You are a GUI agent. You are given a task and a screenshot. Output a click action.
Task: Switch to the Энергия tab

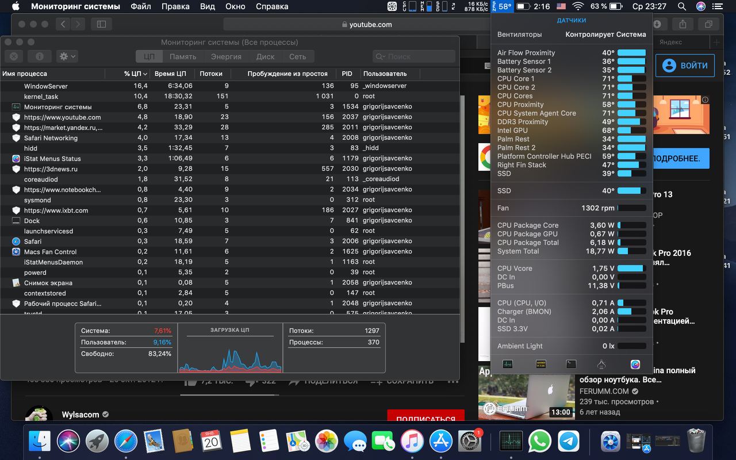(x=226, y=56)
